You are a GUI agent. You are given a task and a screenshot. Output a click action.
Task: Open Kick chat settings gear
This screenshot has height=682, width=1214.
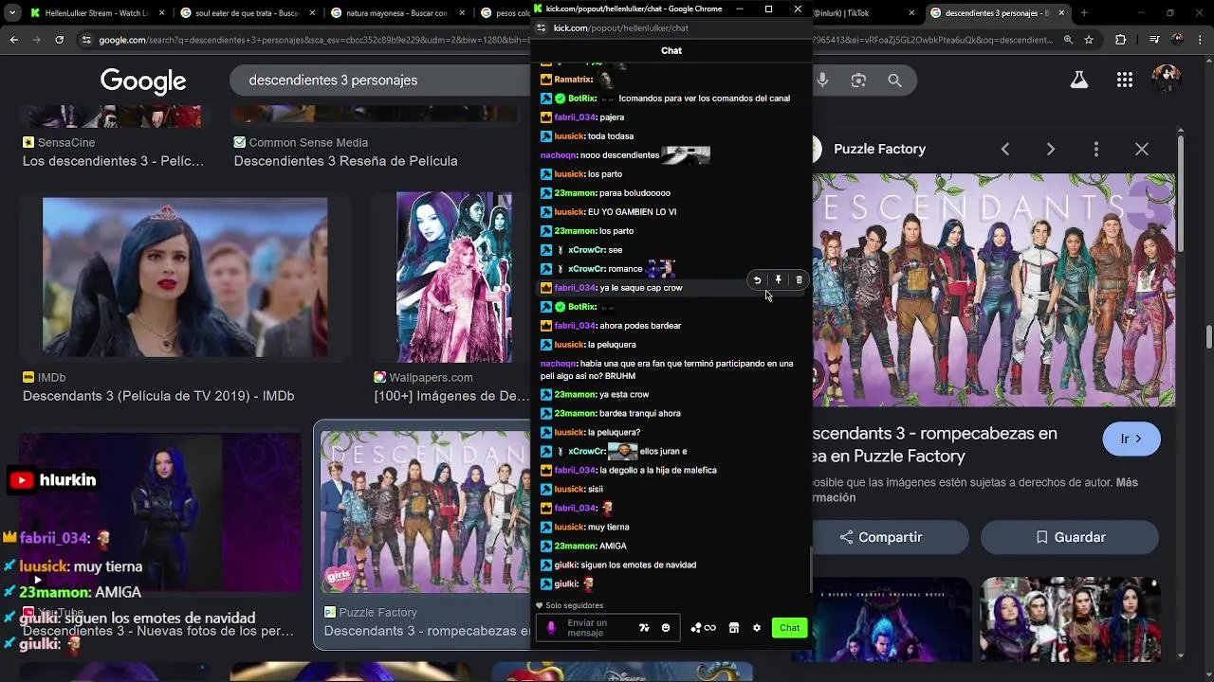click(x=757, y=628)
